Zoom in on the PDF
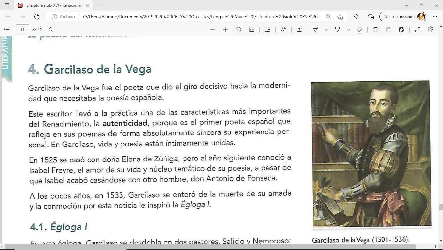 tap(225, 30)
